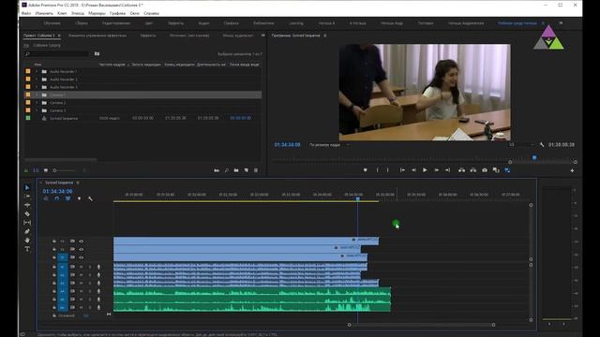Switch Project panel to list view

[36, 170]
